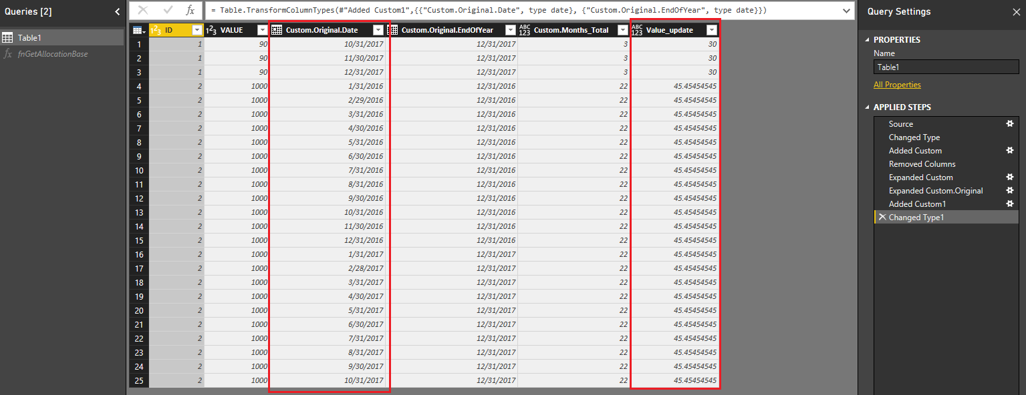Click the fx function icon in formula bar
The width and height of the screenshot is (1026, 395).
(x=190, y=10)
